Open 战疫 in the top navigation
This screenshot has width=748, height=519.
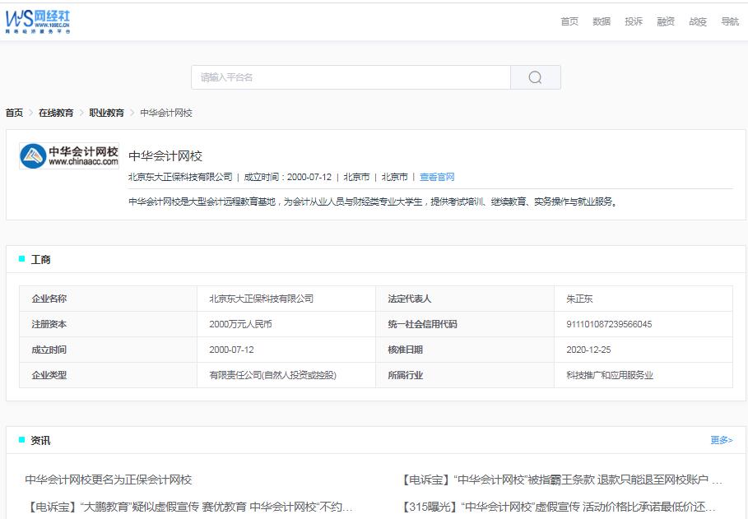coord(697,22)
